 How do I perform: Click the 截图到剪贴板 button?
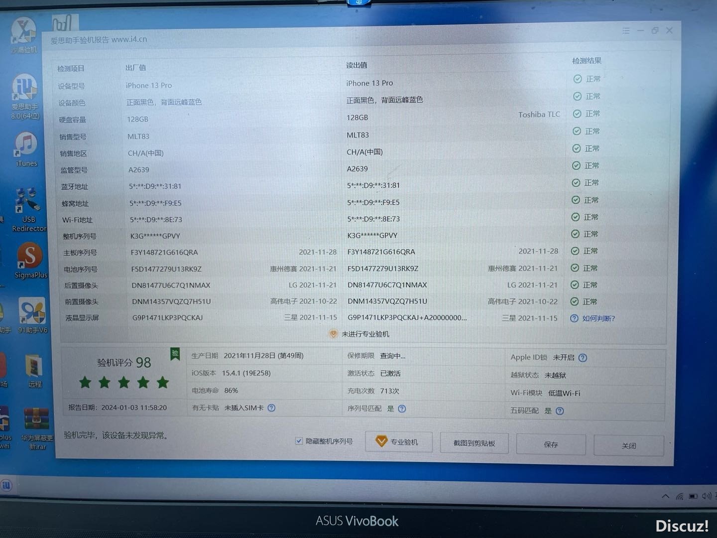pyautogui.click(x=474, y=443)
